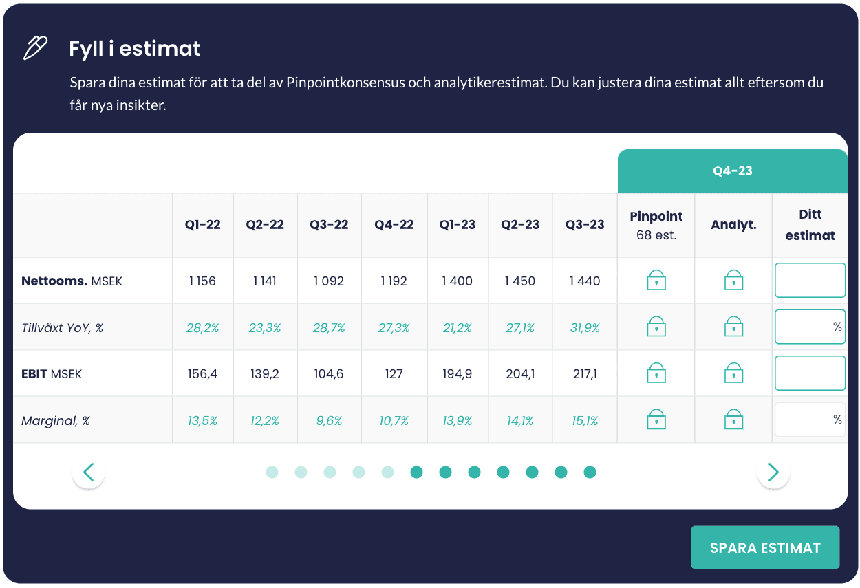Image resolution: width=860 pixels, height=588 pixels.
Task: Click the EBIT estimate input field
Action: coord(810,373)
